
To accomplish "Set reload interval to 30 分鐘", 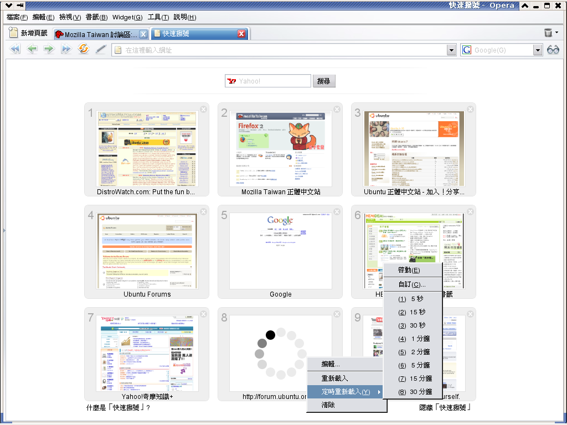I will click(x=413, y=392).
